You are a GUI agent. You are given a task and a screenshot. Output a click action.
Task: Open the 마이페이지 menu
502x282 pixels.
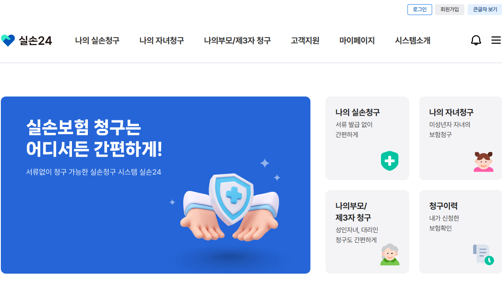(357, 41)
